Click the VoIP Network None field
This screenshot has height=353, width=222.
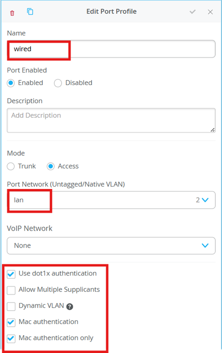tap(111, 246)
